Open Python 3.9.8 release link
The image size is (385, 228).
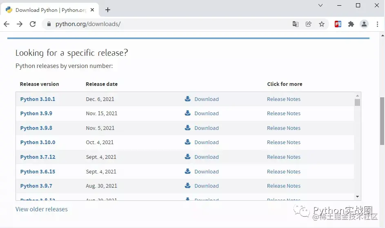click(36, 128)
